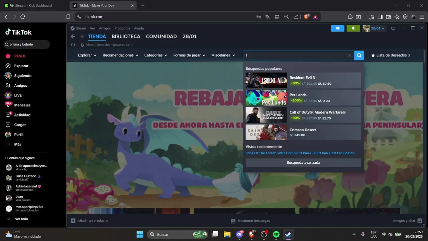This screenshot has height=241, width=428.
Task: Open File Explorer from the taskbar
Action: point(227,234)
